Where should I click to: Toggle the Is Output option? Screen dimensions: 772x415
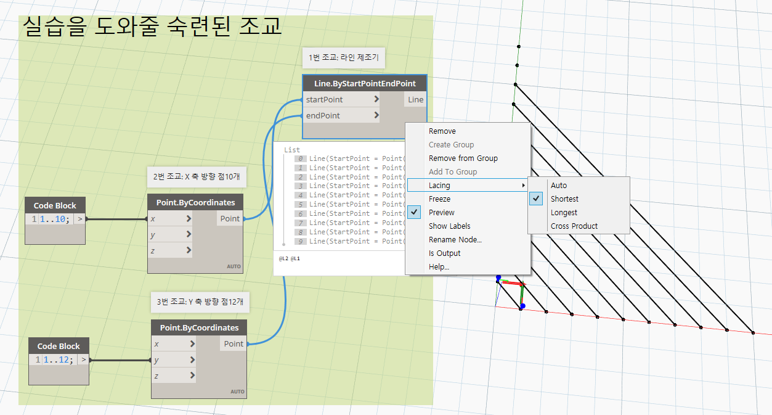[x=468, y=253]
